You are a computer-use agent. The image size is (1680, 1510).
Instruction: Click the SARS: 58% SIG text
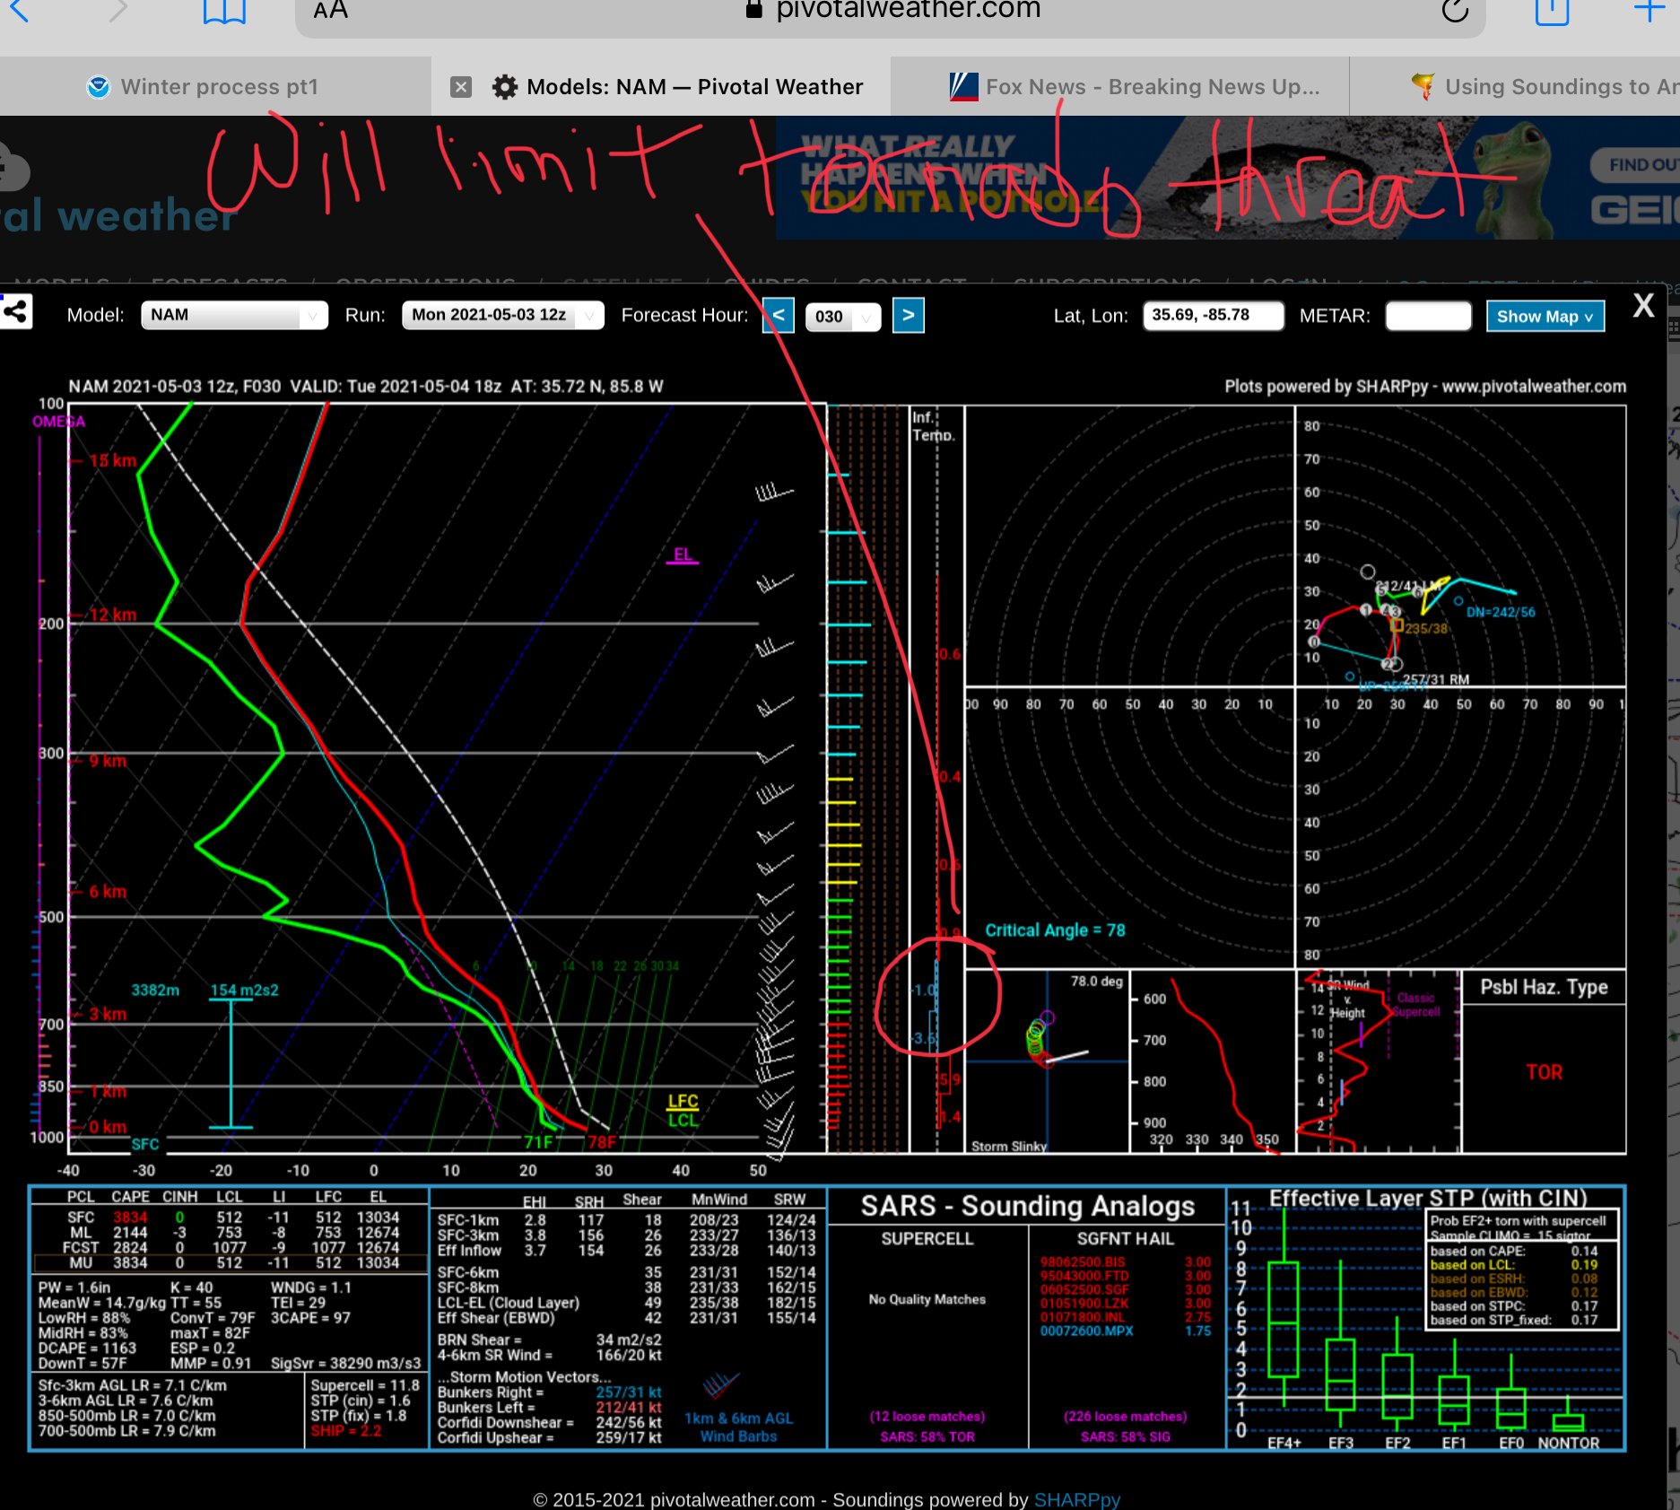pyautogui.click(x=1125, y=1436)
